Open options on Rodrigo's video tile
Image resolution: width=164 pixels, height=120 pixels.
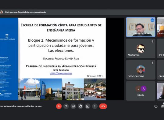(152, 20)
